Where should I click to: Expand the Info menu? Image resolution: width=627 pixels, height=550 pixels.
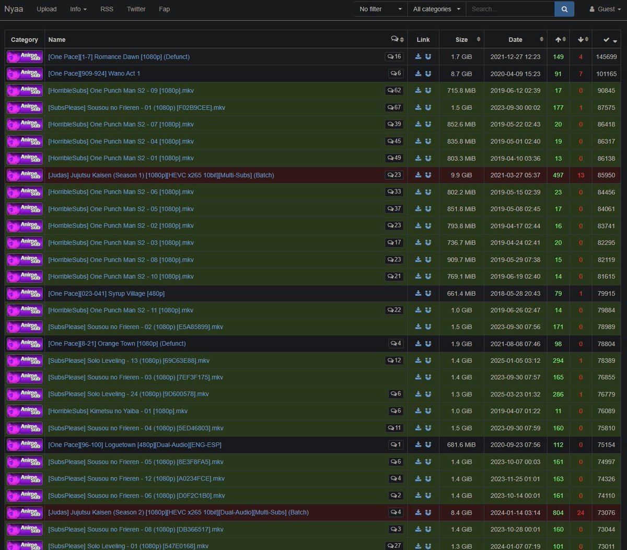click(x=78, y=9)
